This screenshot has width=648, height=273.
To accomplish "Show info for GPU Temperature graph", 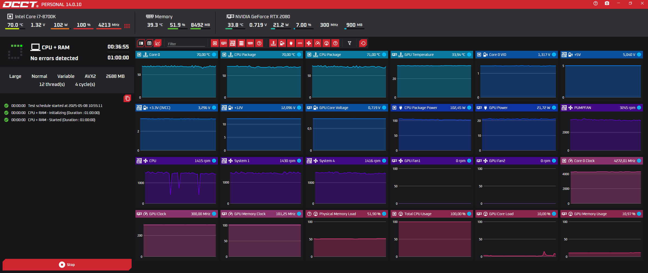I will tap(469, 55).
